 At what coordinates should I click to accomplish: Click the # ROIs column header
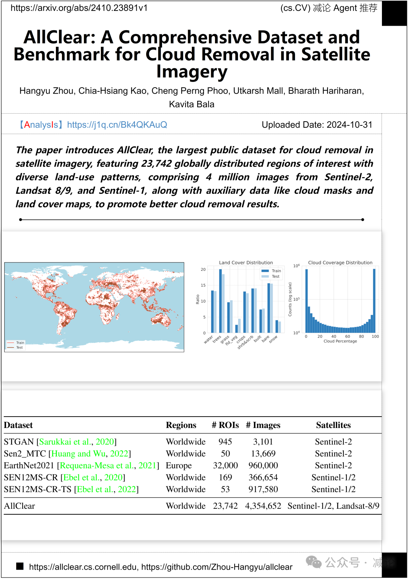(225, 425)
